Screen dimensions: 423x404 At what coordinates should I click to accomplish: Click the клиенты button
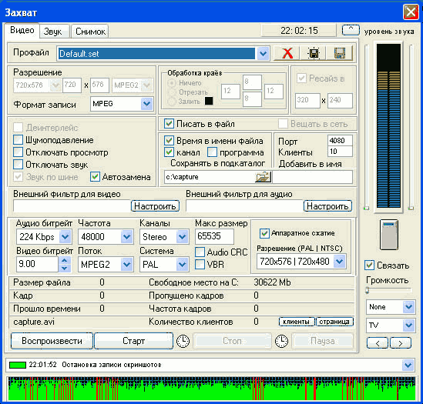[x=297, y=322]
